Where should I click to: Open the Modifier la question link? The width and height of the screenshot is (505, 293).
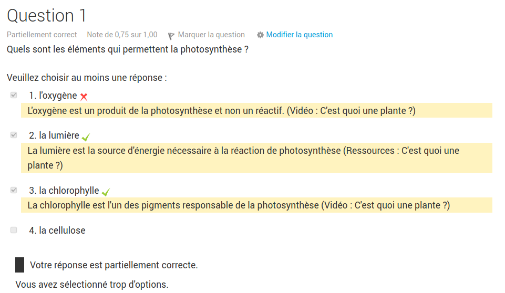[x=299, y=35]
